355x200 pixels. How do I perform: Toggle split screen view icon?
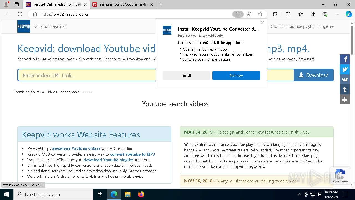288,14
